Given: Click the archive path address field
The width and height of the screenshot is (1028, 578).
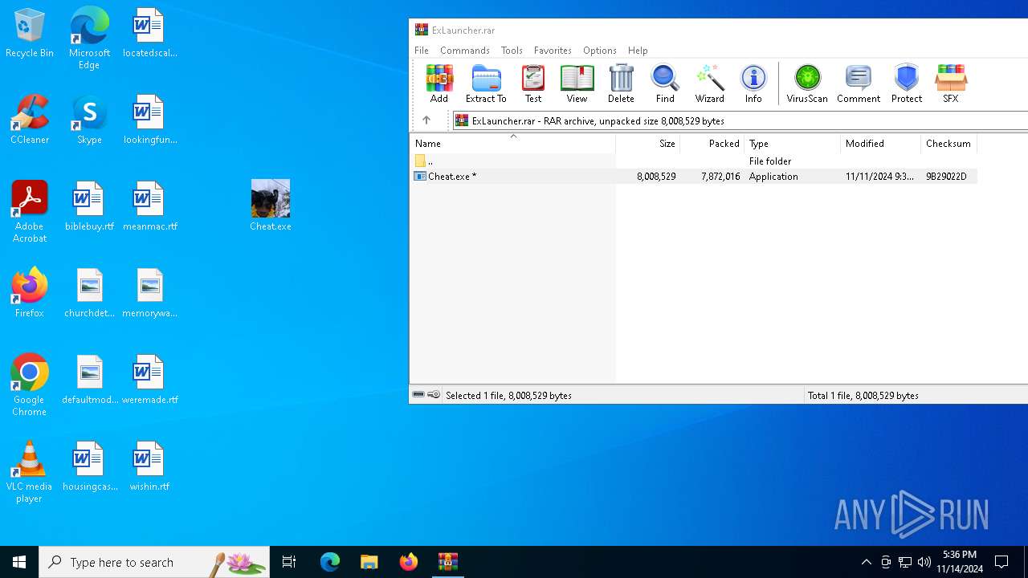Looking at the screenshot, I should [x=740, y=120].
